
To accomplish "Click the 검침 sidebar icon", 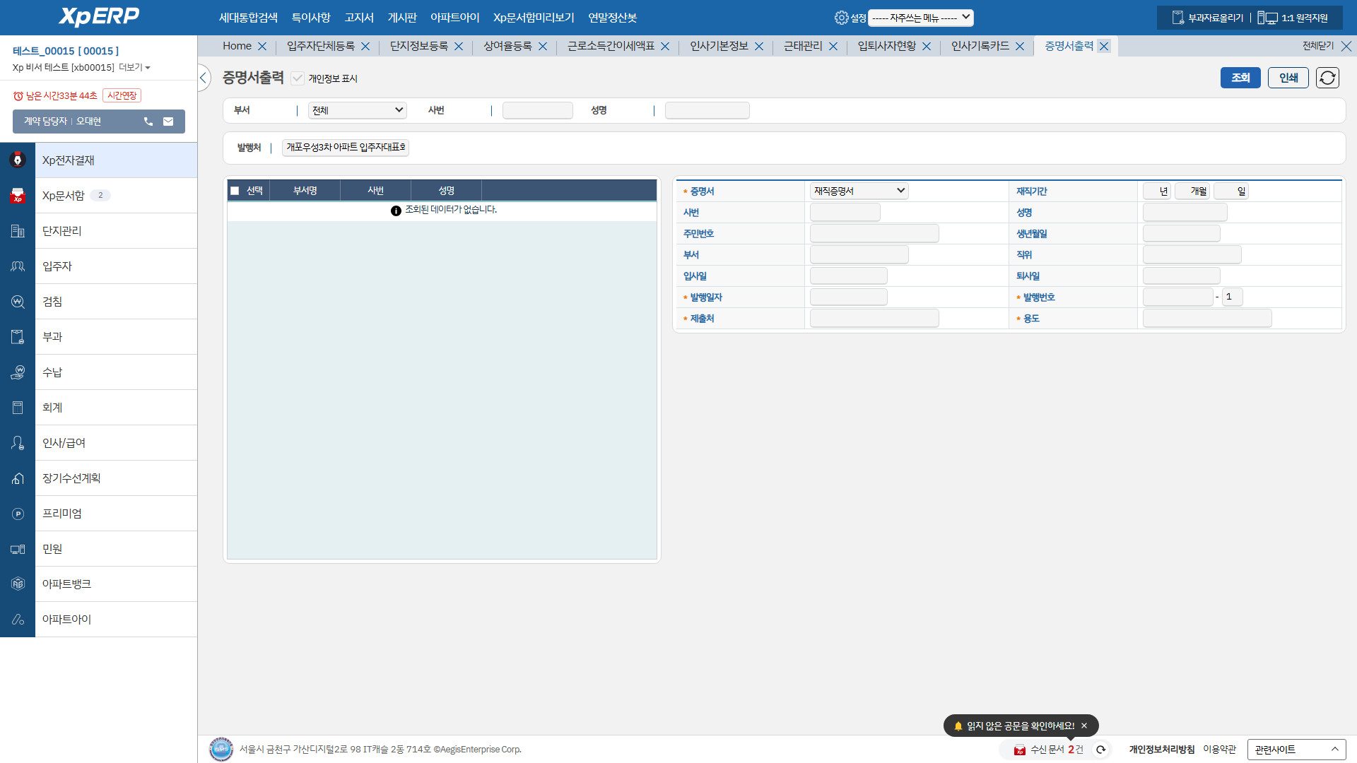I will tap(18, 302).
